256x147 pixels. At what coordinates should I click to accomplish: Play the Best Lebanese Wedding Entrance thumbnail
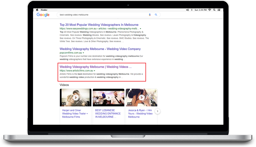click(x=109, y=98)
